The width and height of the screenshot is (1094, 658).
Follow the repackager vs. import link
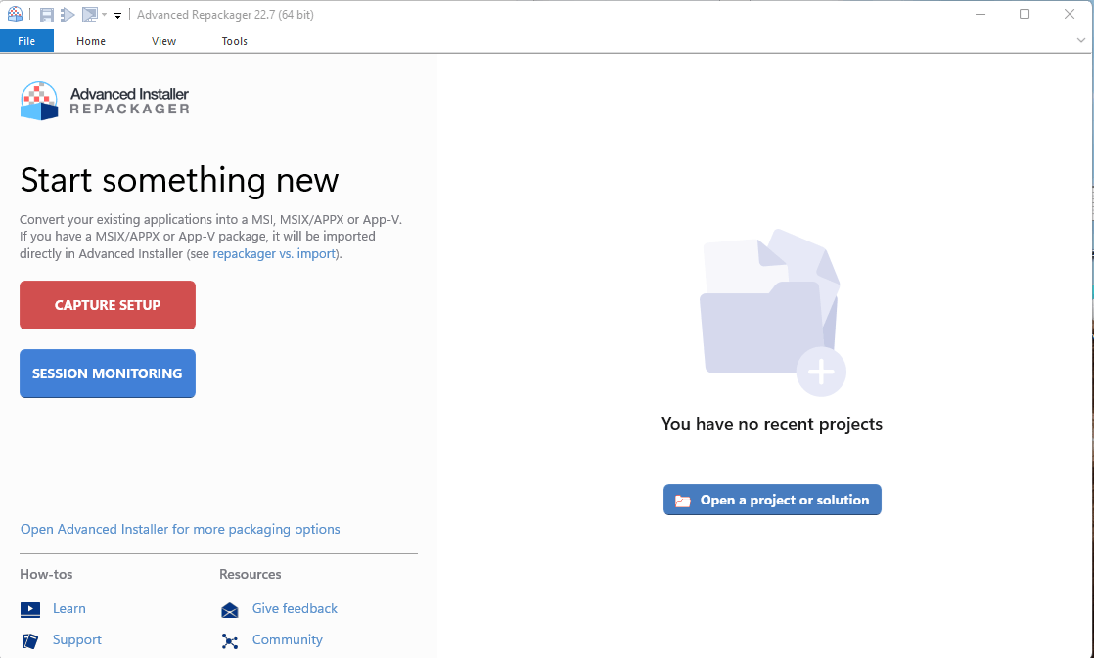275,253
